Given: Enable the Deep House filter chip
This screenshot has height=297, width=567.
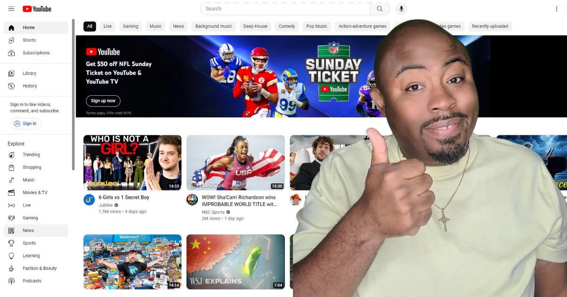Looking at the screenshot, I should [255, 26].
